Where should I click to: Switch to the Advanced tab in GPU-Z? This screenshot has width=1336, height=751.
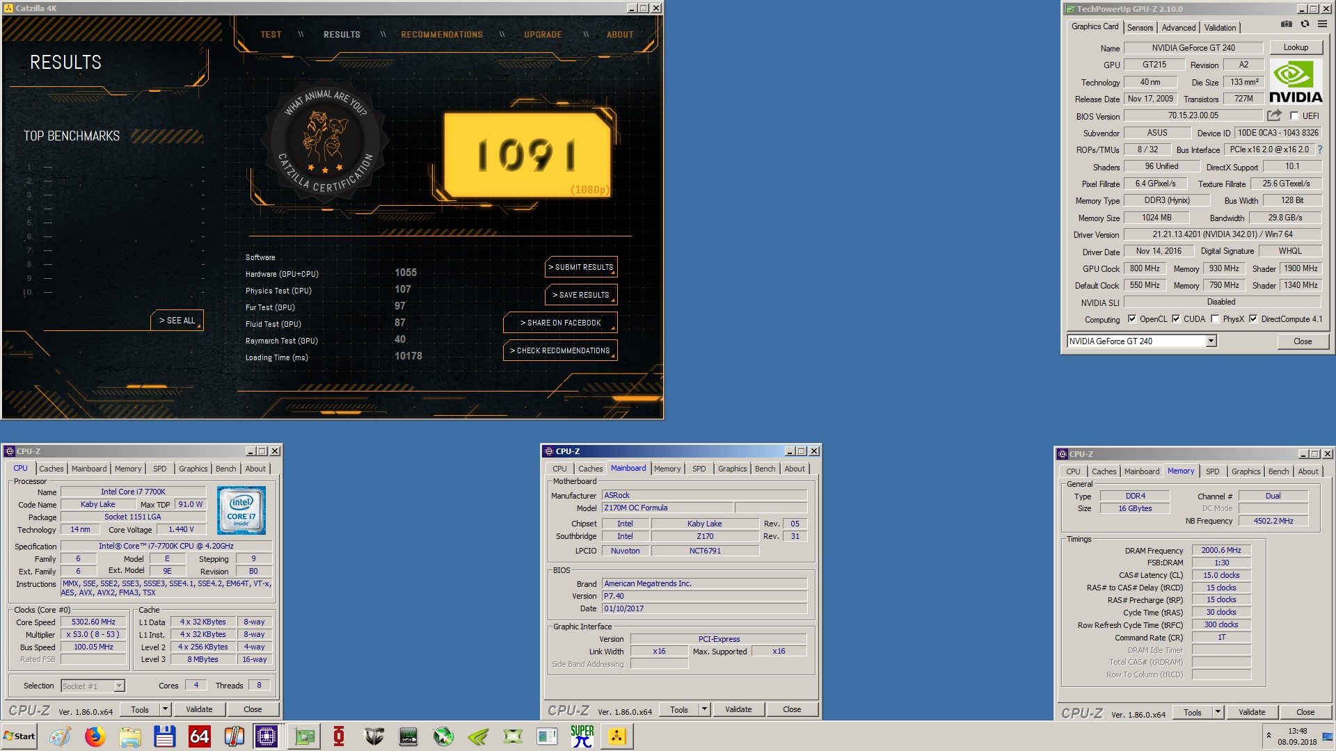[x=1178, y=28]
